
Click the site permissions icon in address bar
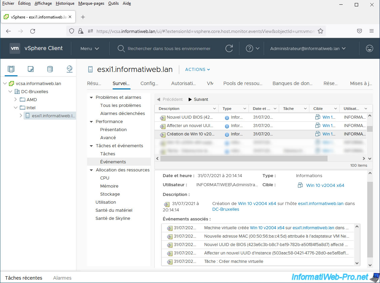(90, 31)
